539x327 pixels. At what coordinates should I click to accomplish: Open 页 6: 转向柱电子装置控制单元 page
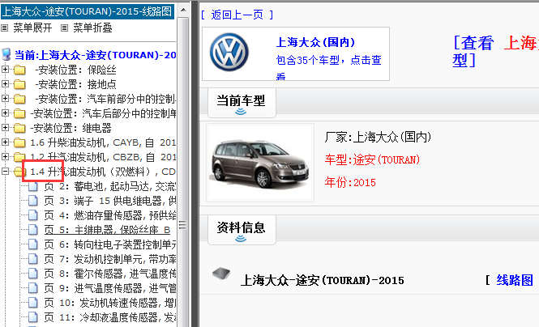point(110,245)
